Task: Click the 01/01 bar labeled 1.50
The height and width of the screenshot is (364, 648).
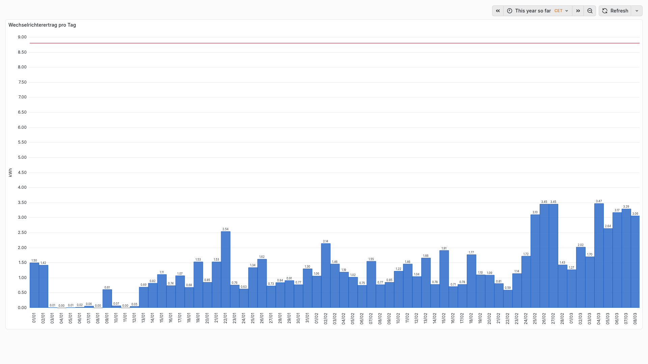Action: (34, 285)
